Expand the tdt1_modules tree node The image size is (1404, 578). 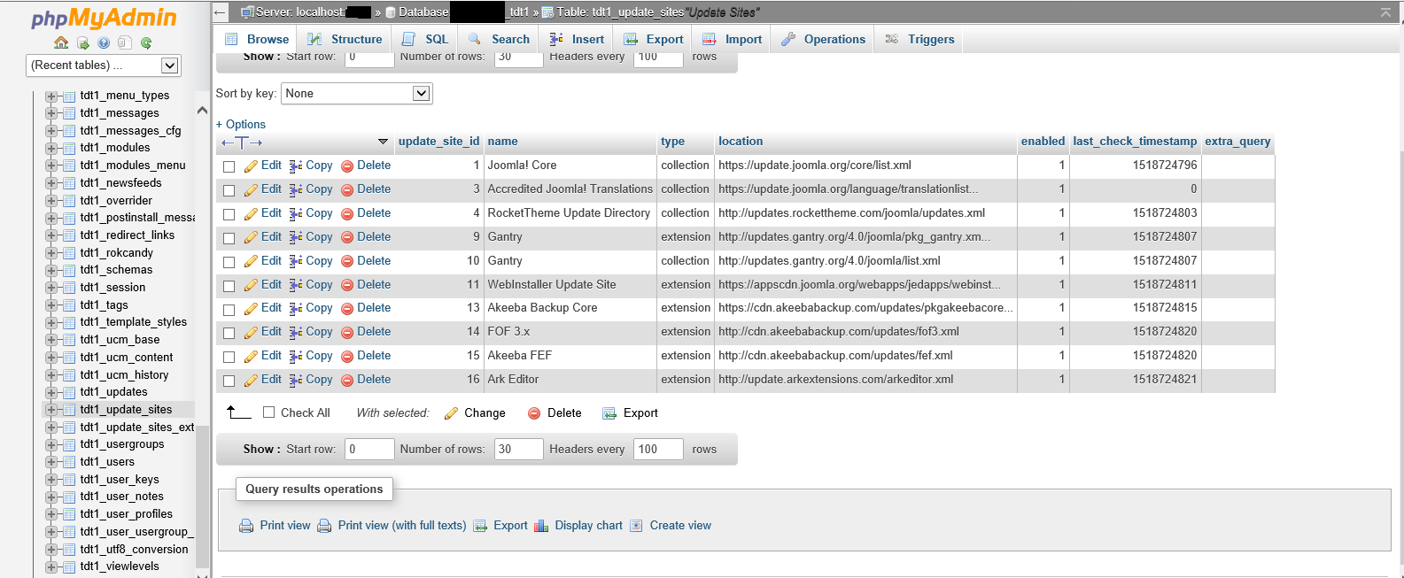coord(51,149)
